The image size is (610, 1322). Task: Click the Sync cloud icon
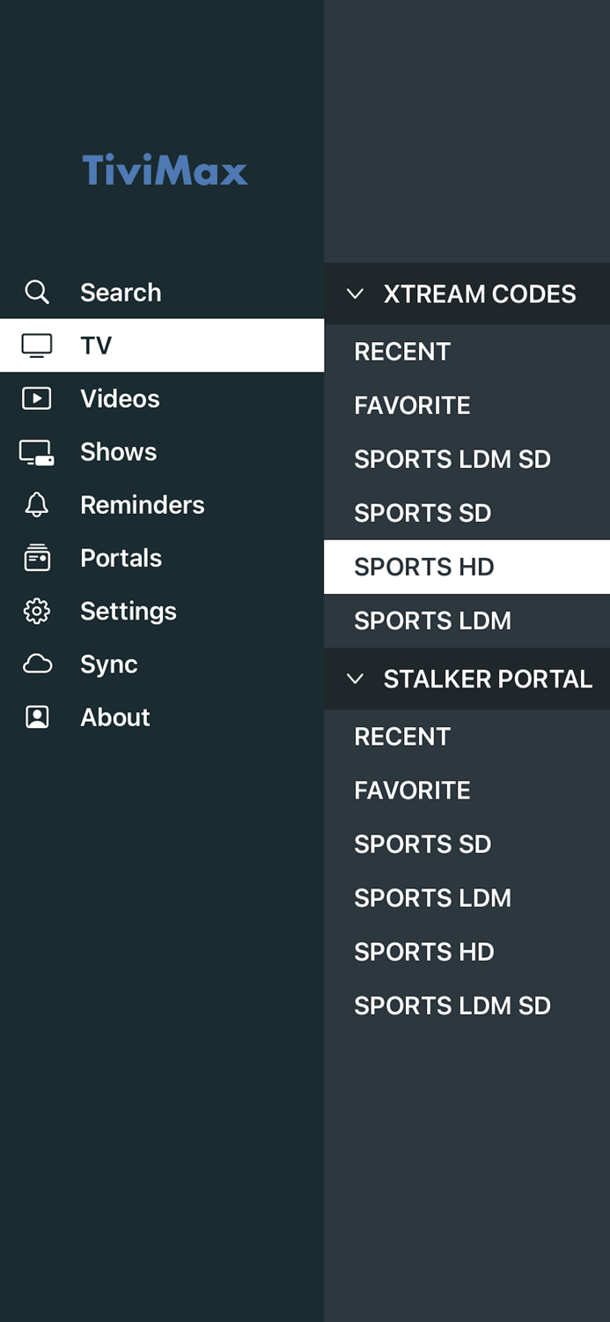pos(36,664)
